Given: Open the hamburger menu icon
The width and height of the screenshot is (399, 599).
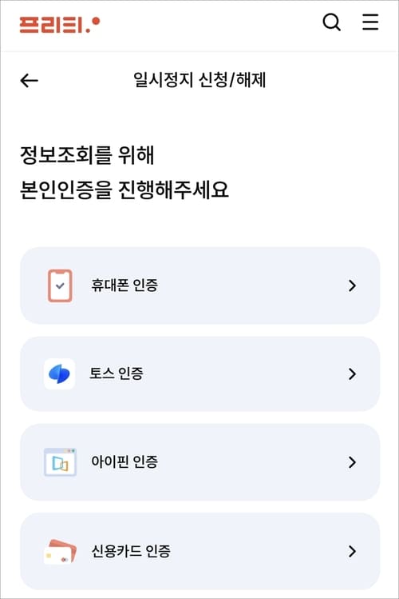Looking at the screenshot, I should tap(370, 22).
